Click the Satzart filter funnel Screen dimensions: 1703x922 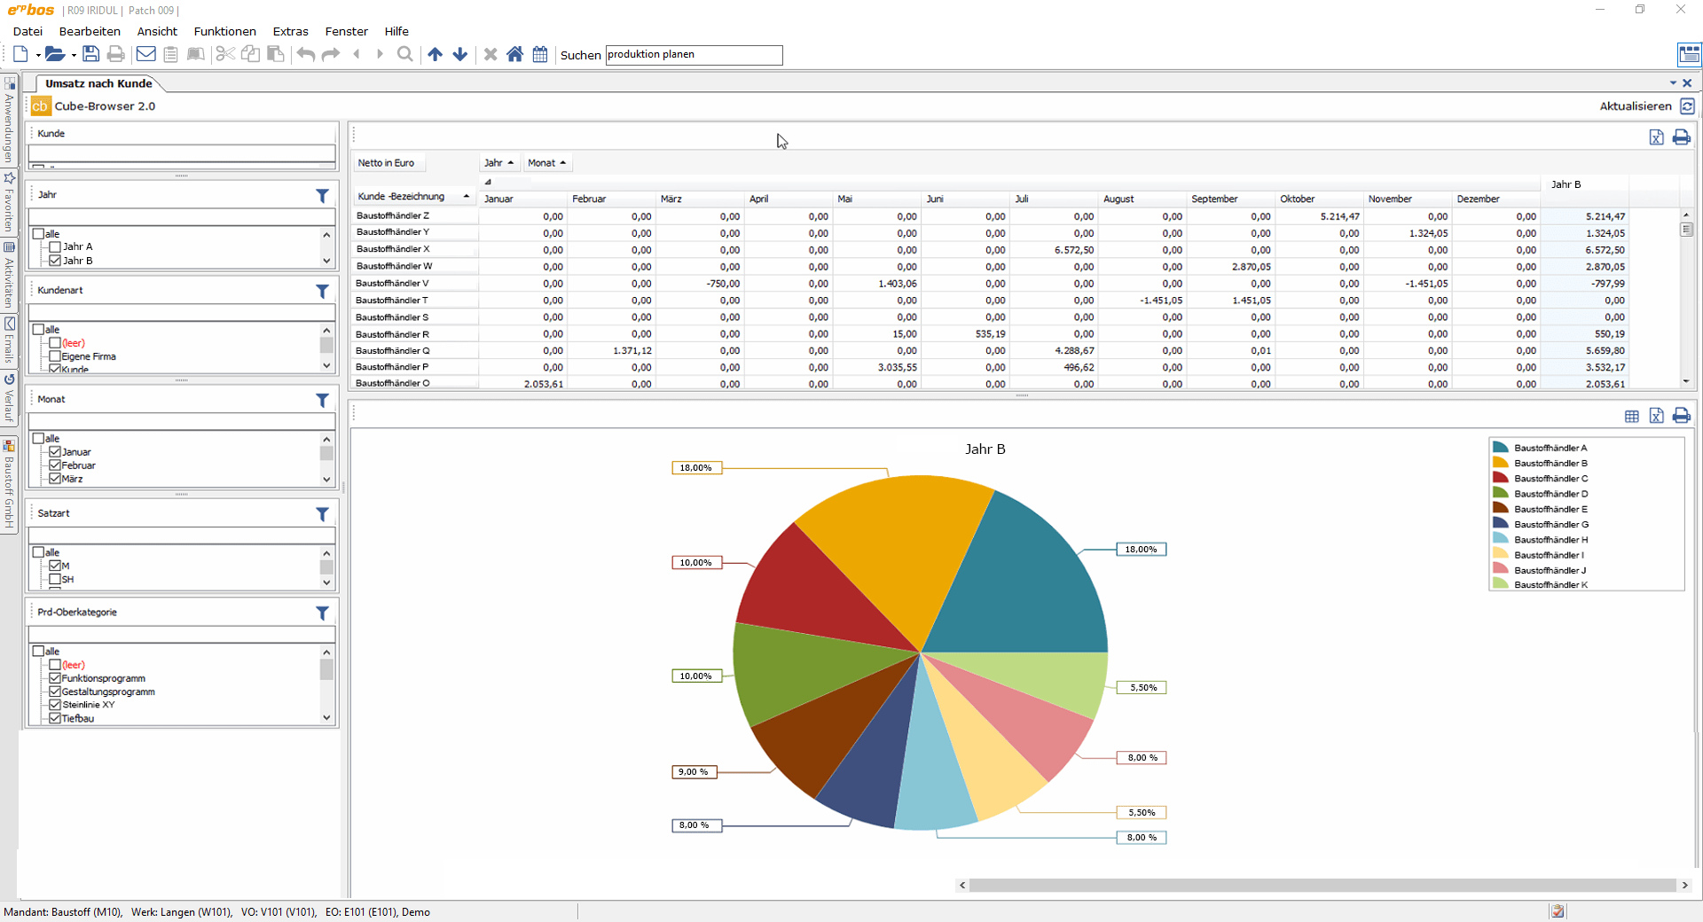(x=323, y=514)
